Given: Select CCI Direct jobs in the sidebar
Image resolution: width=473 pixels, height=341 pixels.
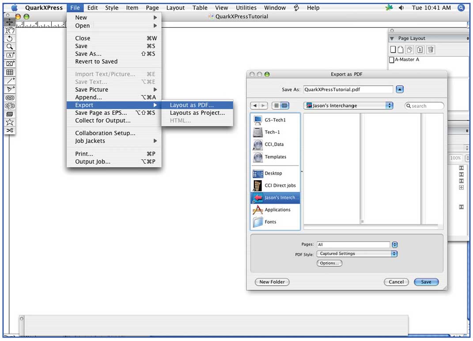Looking at the screenshot, I should tap(275, 186).
